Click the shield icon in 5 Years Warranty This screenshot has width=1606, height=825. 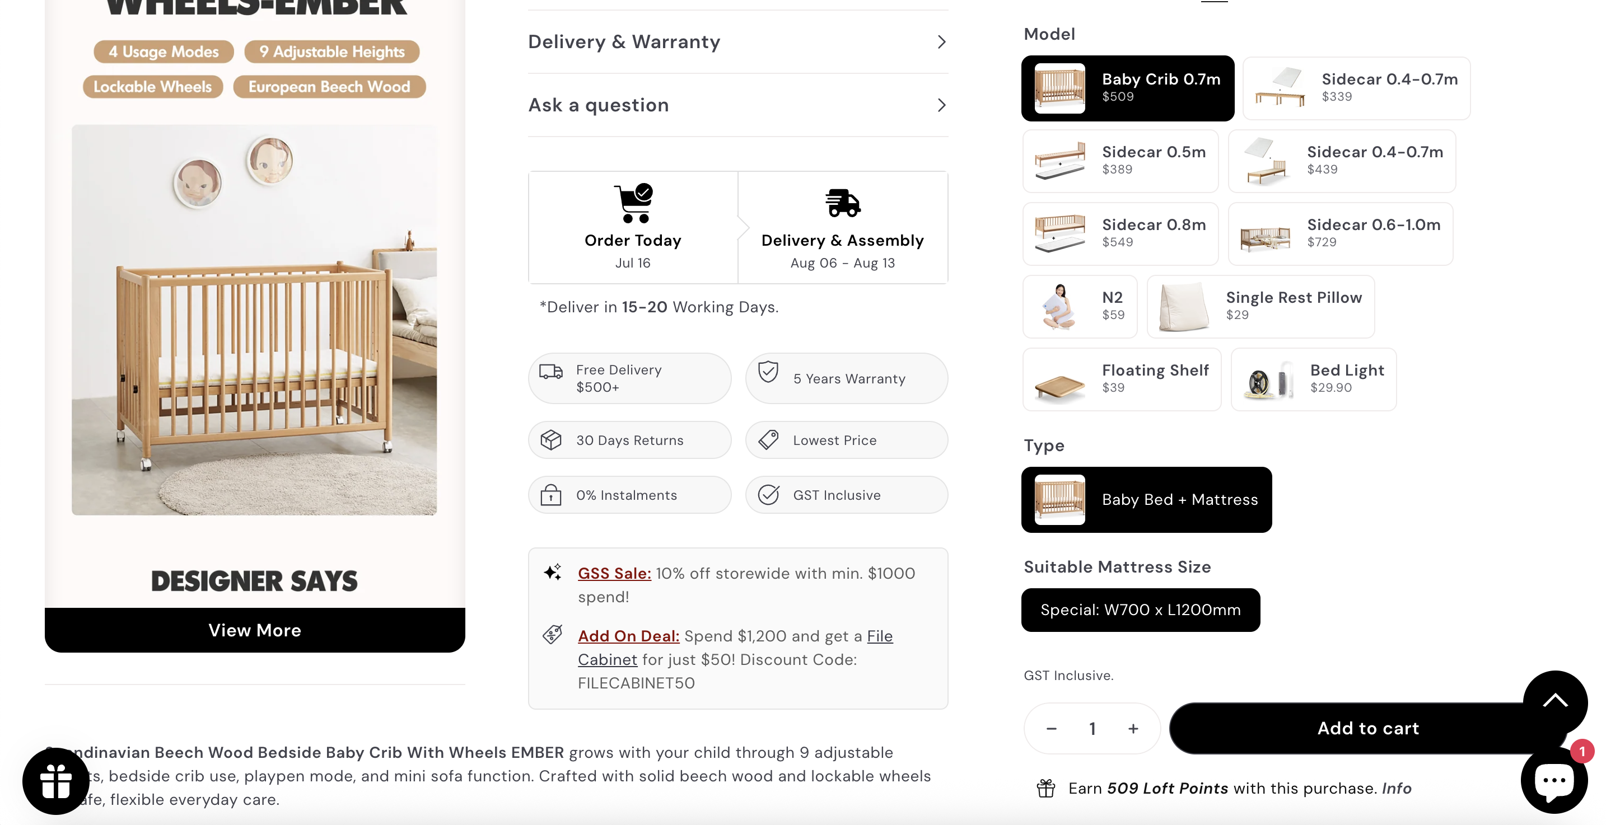(768, 372)
